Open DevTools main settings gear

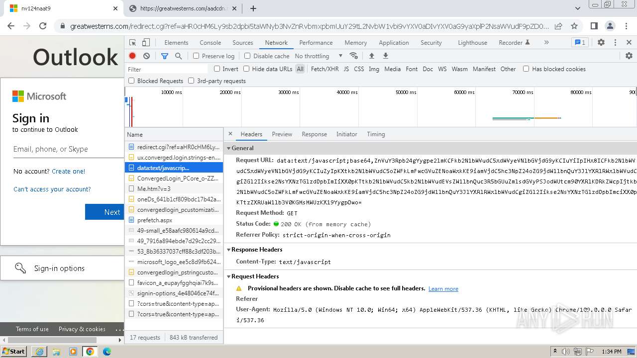point(601,43)
